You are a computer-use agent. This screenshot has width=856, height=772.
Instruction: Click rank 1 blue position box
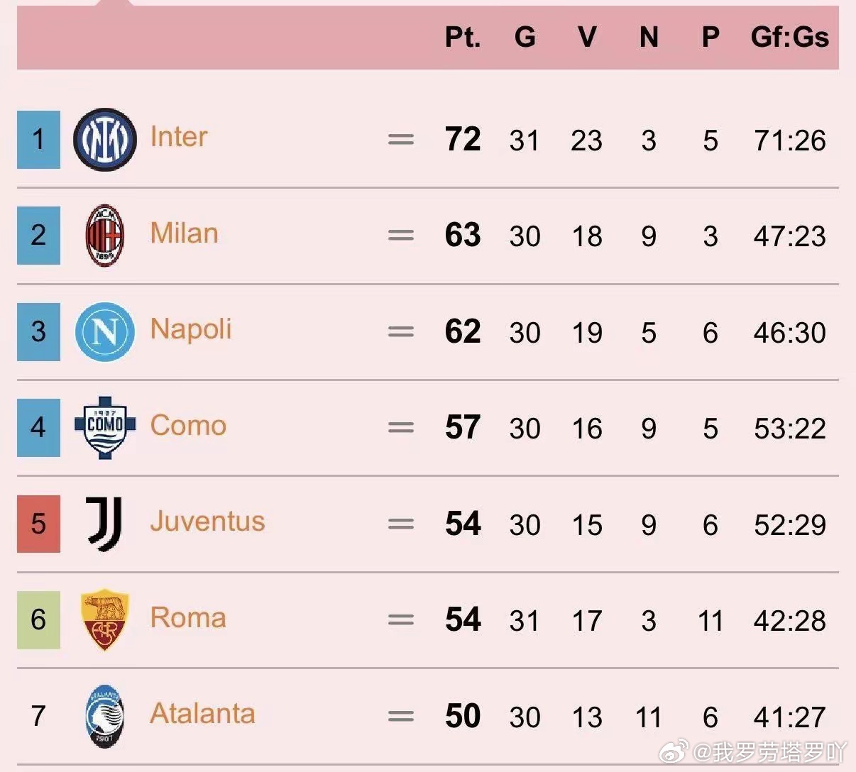(x=38, y=140)
